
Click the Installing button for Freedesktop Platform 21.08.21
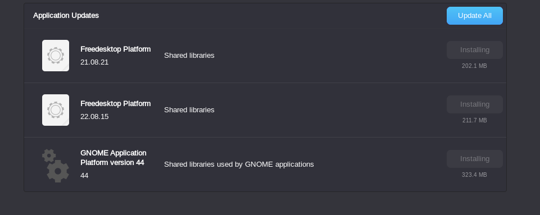(x=475, y=50)
